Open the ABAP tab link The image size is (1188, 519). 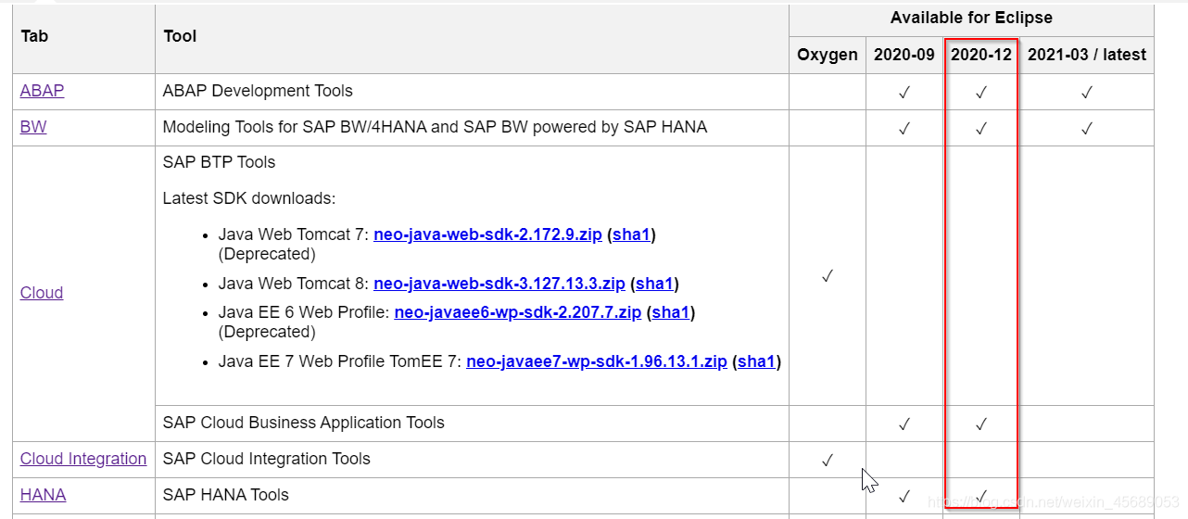(42, 91)
